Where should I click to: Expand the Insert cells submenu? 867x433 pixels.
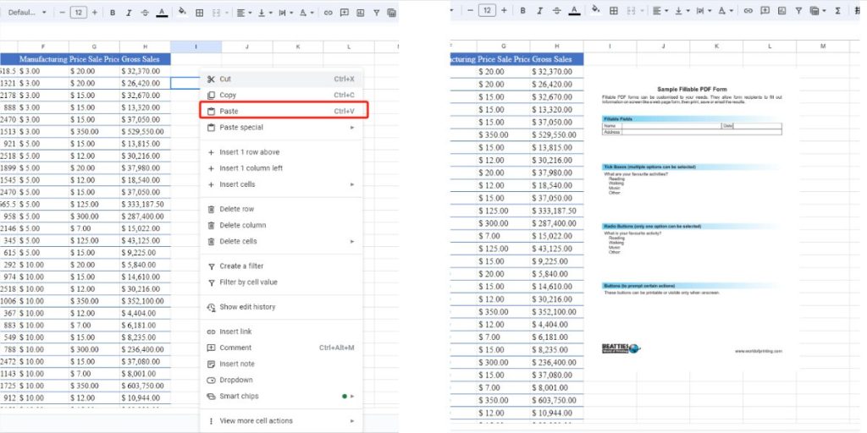tap(281, 184)
